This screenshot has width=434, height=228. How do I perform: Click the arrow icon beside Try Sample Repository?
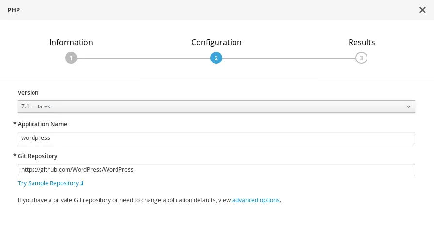pyautogui.click(x=82, y=183)
